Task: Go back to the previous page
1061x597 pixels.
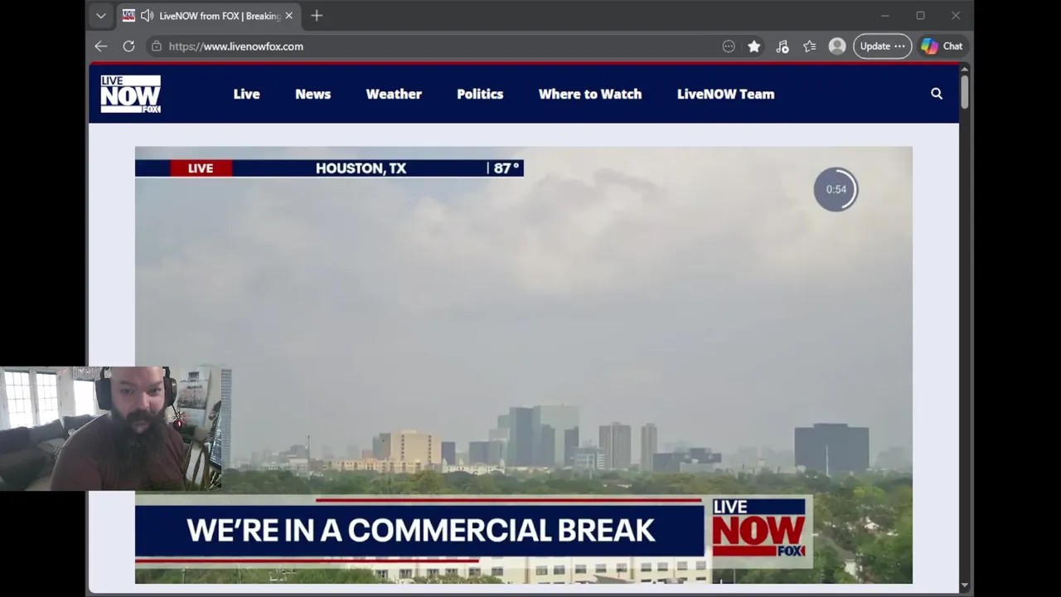Action: [101, 46]
